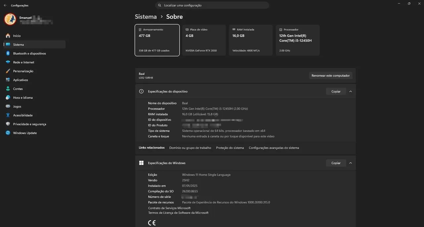This screenshot has height=227, width=424.
Task: Go back using the arrow icon
Action: click(x=5, y=5)
